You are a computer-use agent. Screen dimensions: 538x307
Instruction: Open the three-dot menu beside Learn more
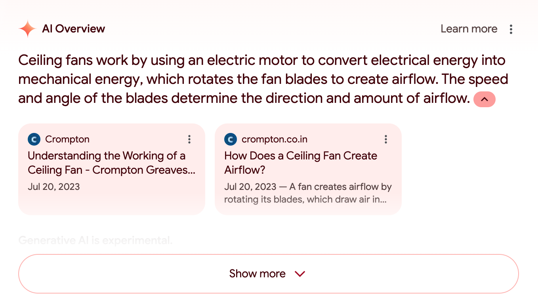511,29
